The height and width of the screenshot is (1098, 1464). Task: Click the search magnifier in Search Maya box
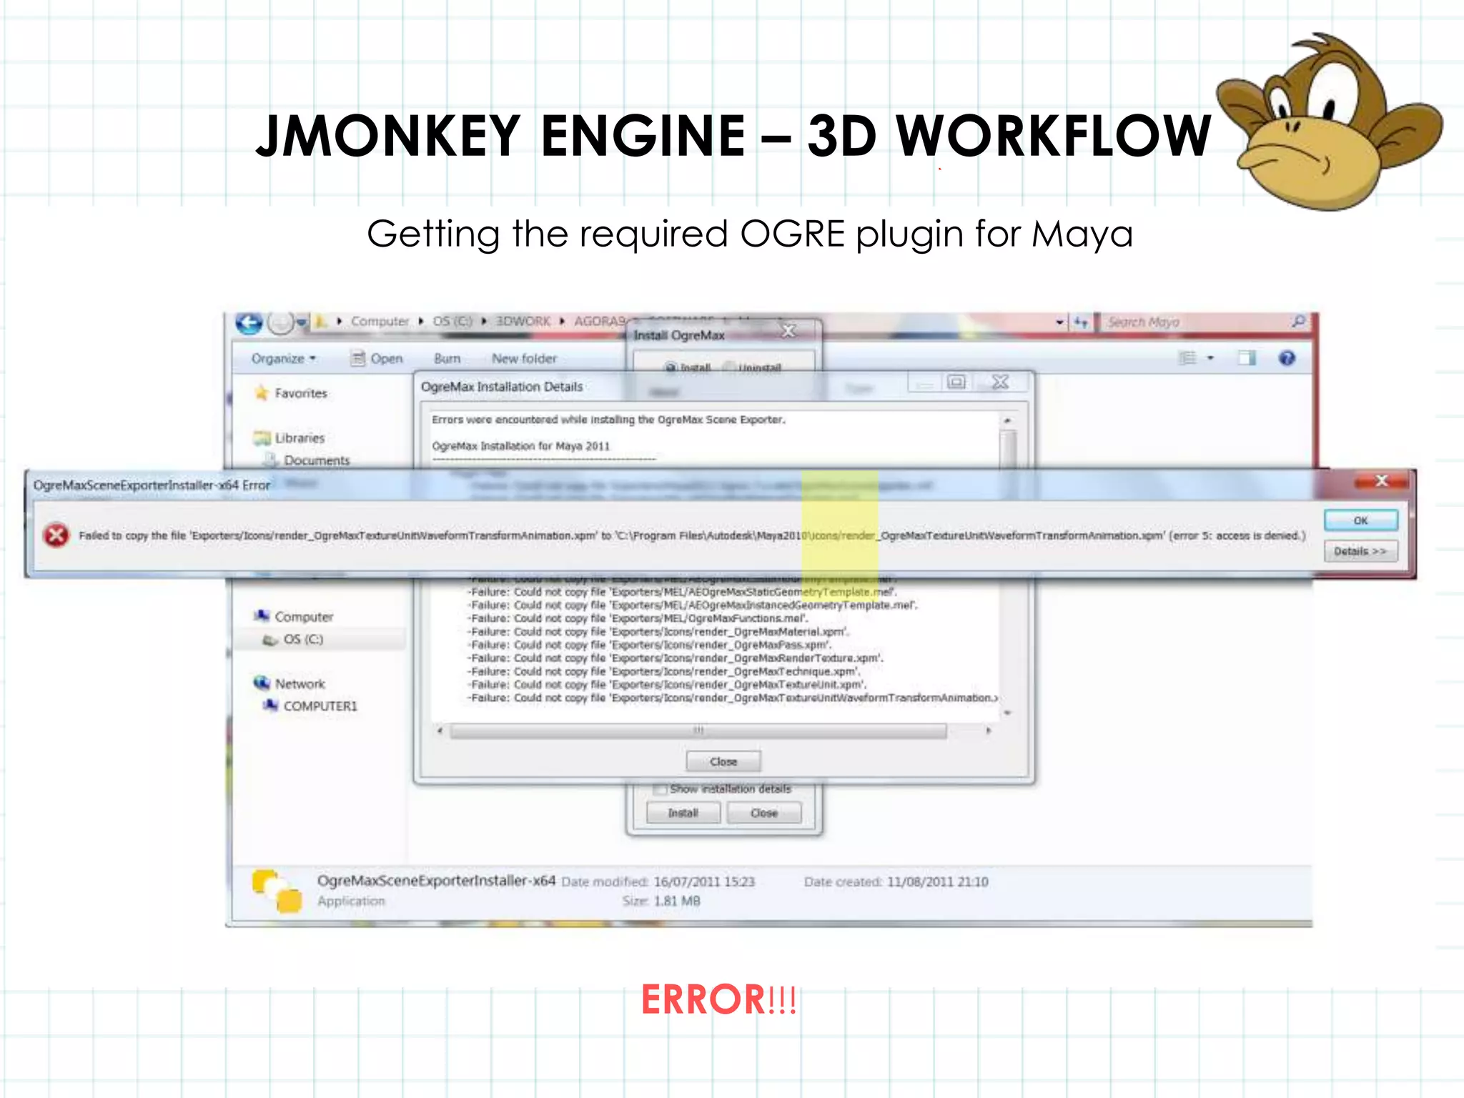(1298, 322)
